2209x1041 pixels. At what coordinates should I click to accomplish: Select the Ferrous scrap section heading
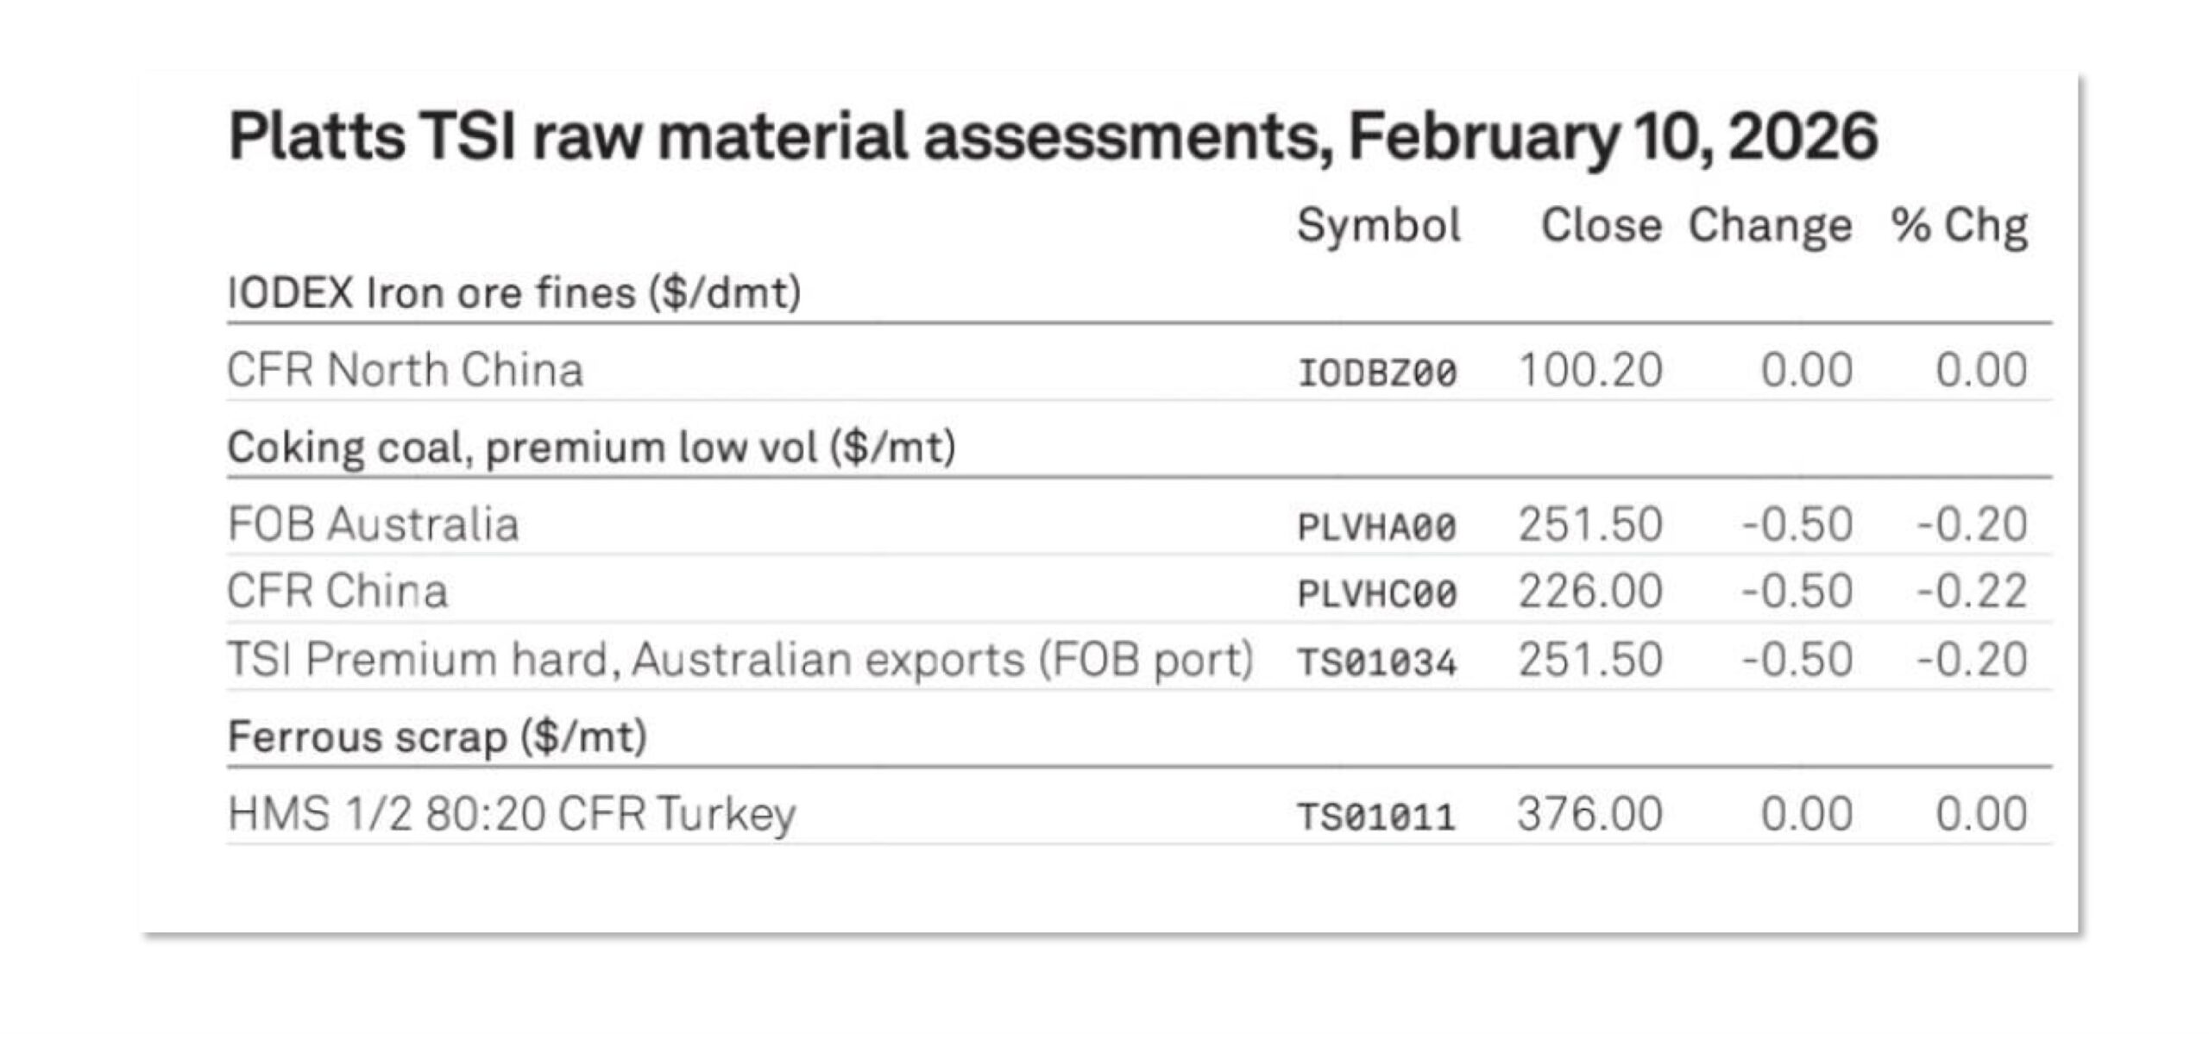point(437,737)
